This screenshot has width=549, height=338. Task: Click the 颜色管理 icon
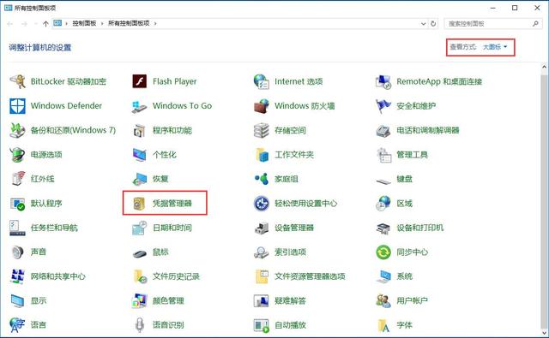(x=139, y=300)
